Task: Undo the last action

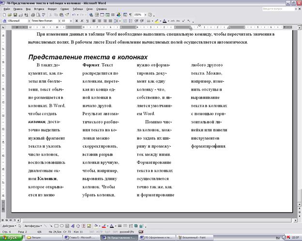Action: 74,14
